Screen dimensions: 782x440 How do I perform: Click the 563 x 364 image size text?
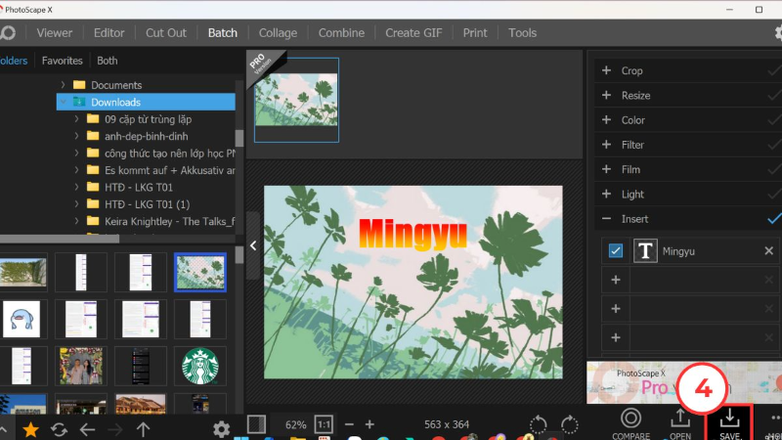point(447,424)
